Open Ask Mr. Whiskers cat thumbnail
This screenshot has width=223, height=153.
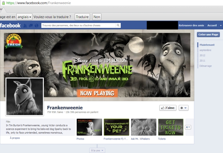[x=144, y=127]
